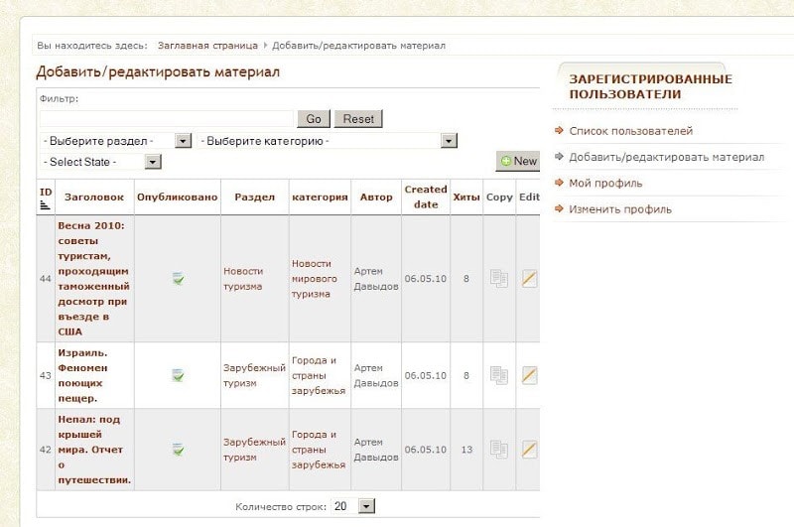Click the Copy icon for article 43
The width and height of the screenshot is (794, 527).
pyautogui.click(x=499, y=375)
